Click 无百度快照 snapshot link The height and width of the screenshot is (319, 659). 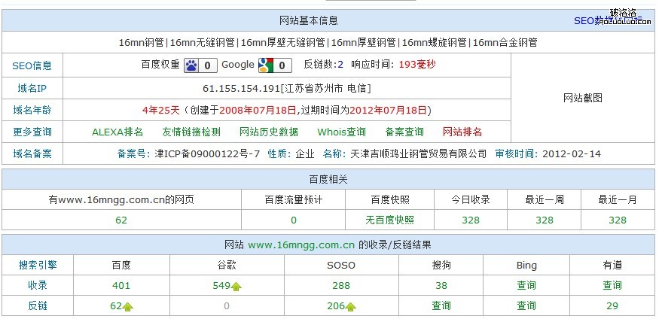389,220
